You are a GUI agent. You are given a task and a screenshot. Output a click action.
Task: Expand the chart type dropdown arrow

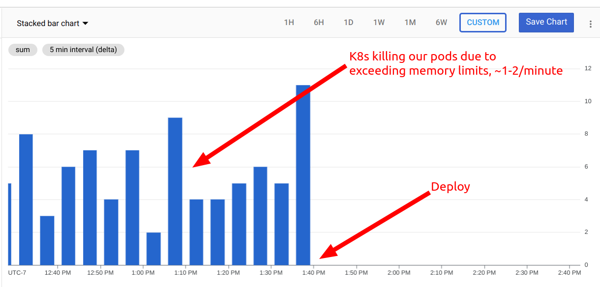tap(86, 23)
